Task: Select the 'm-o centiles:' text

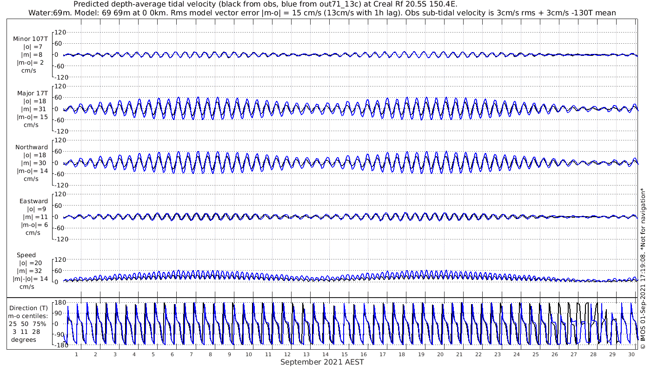Action: (x=28, y=316)
